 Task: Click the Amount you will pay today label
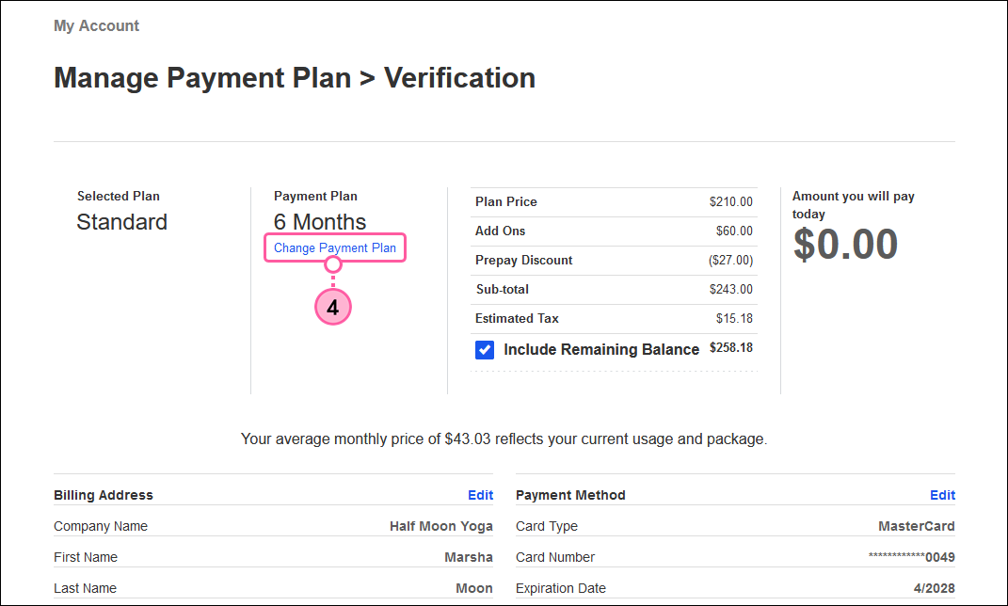(x=853, y=205)
